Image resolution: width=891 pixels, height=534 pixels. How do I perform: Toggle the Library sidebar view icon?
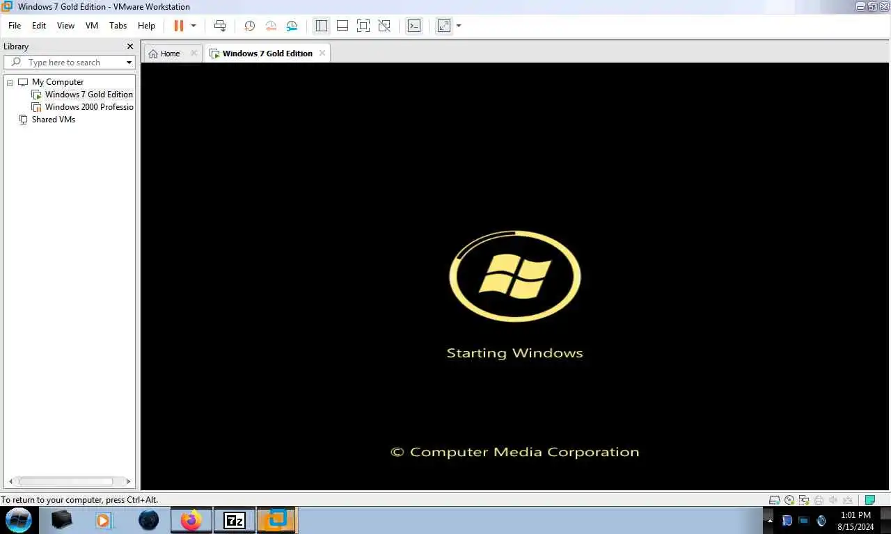click(321, 26)
